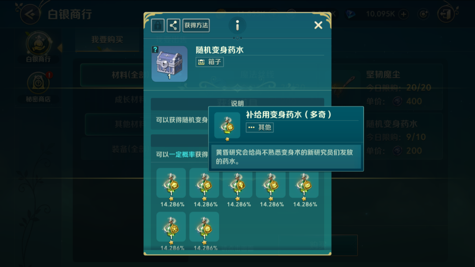Go back using the 白银商行 arrow

pyautogui.click(x=30, y=14)
